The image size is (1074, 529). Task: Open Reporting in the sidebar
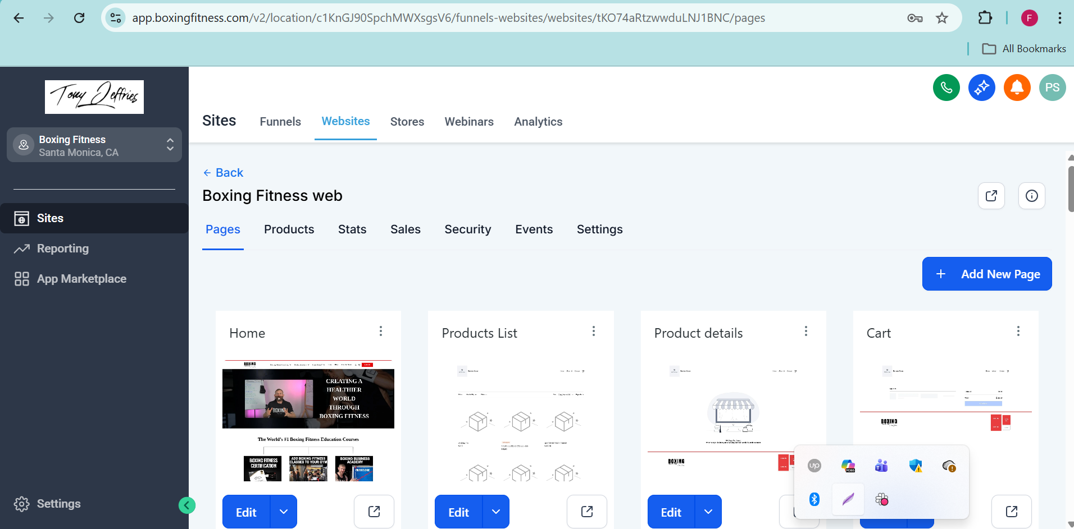(x=62, y=249)
